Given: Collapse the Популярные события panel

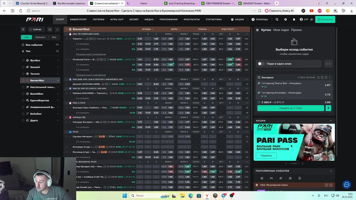Looking at the screenshot, I should pyautogui.click(x=331, y=171).
